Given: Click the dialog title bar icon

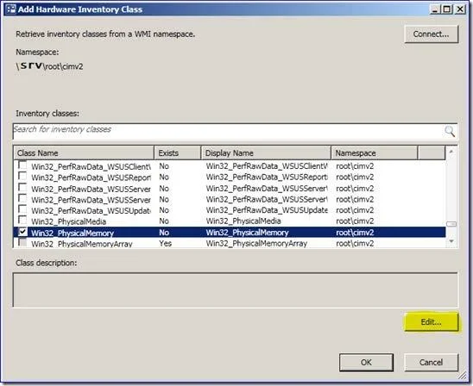Looking at the screenshot, I should pos(11,9).
